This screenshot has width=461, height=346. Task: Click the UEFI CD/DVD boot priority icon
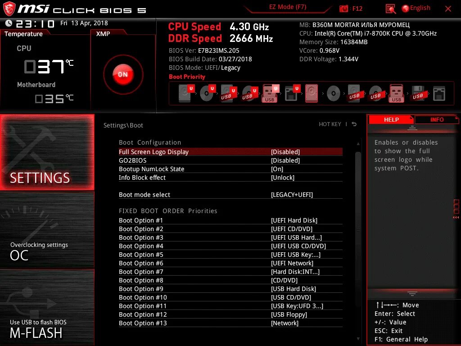[x=208, y=93]
